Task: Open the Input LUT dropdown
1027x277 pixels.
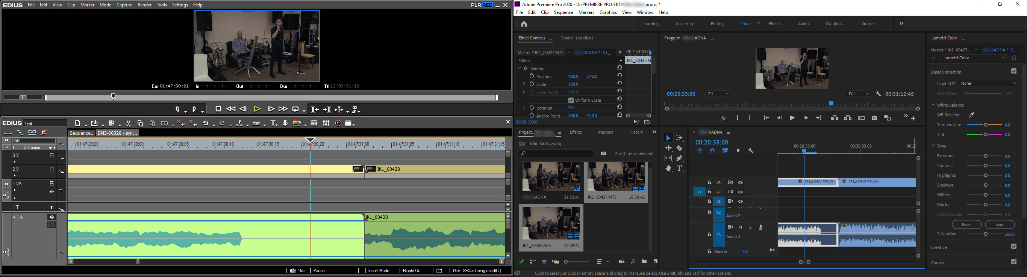Action: (x=988, y=84)
